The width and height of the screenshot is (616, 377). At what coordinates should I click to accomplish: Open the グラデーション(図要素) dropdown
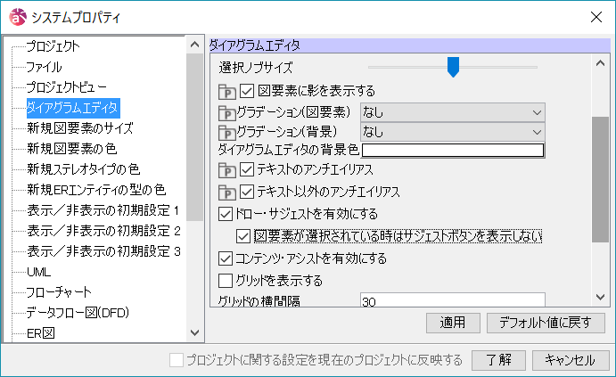coord(452,112)
